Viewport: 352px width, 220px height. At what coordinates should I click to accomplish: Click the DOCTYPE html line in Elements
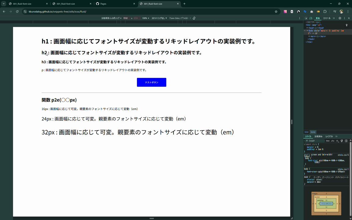(313, 22)
